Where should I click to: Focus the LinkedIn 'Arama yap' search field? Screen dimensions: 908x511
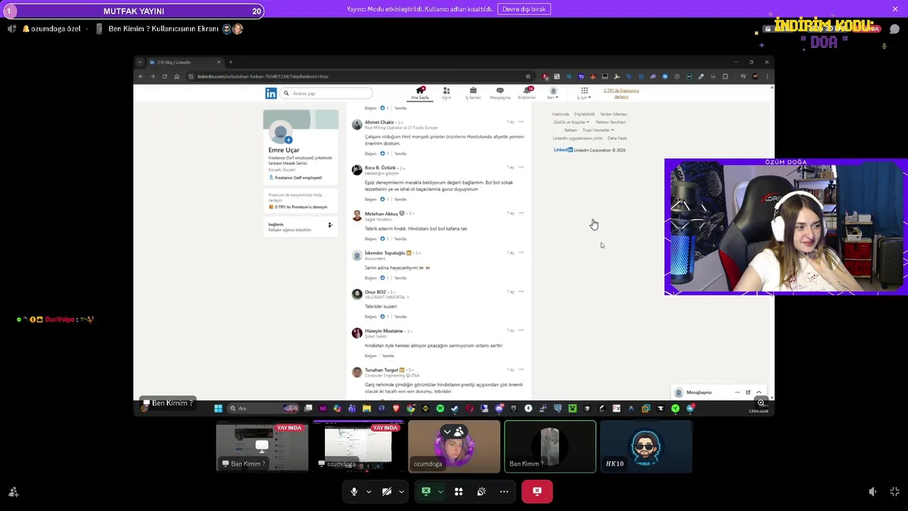[326, 93]
